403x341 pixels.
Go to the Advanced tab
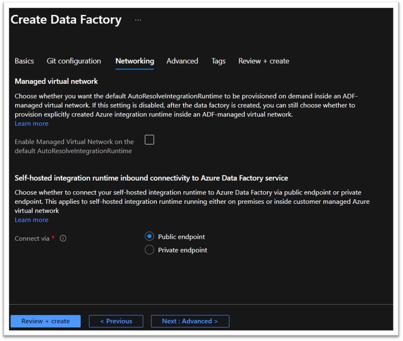(182, 61)
